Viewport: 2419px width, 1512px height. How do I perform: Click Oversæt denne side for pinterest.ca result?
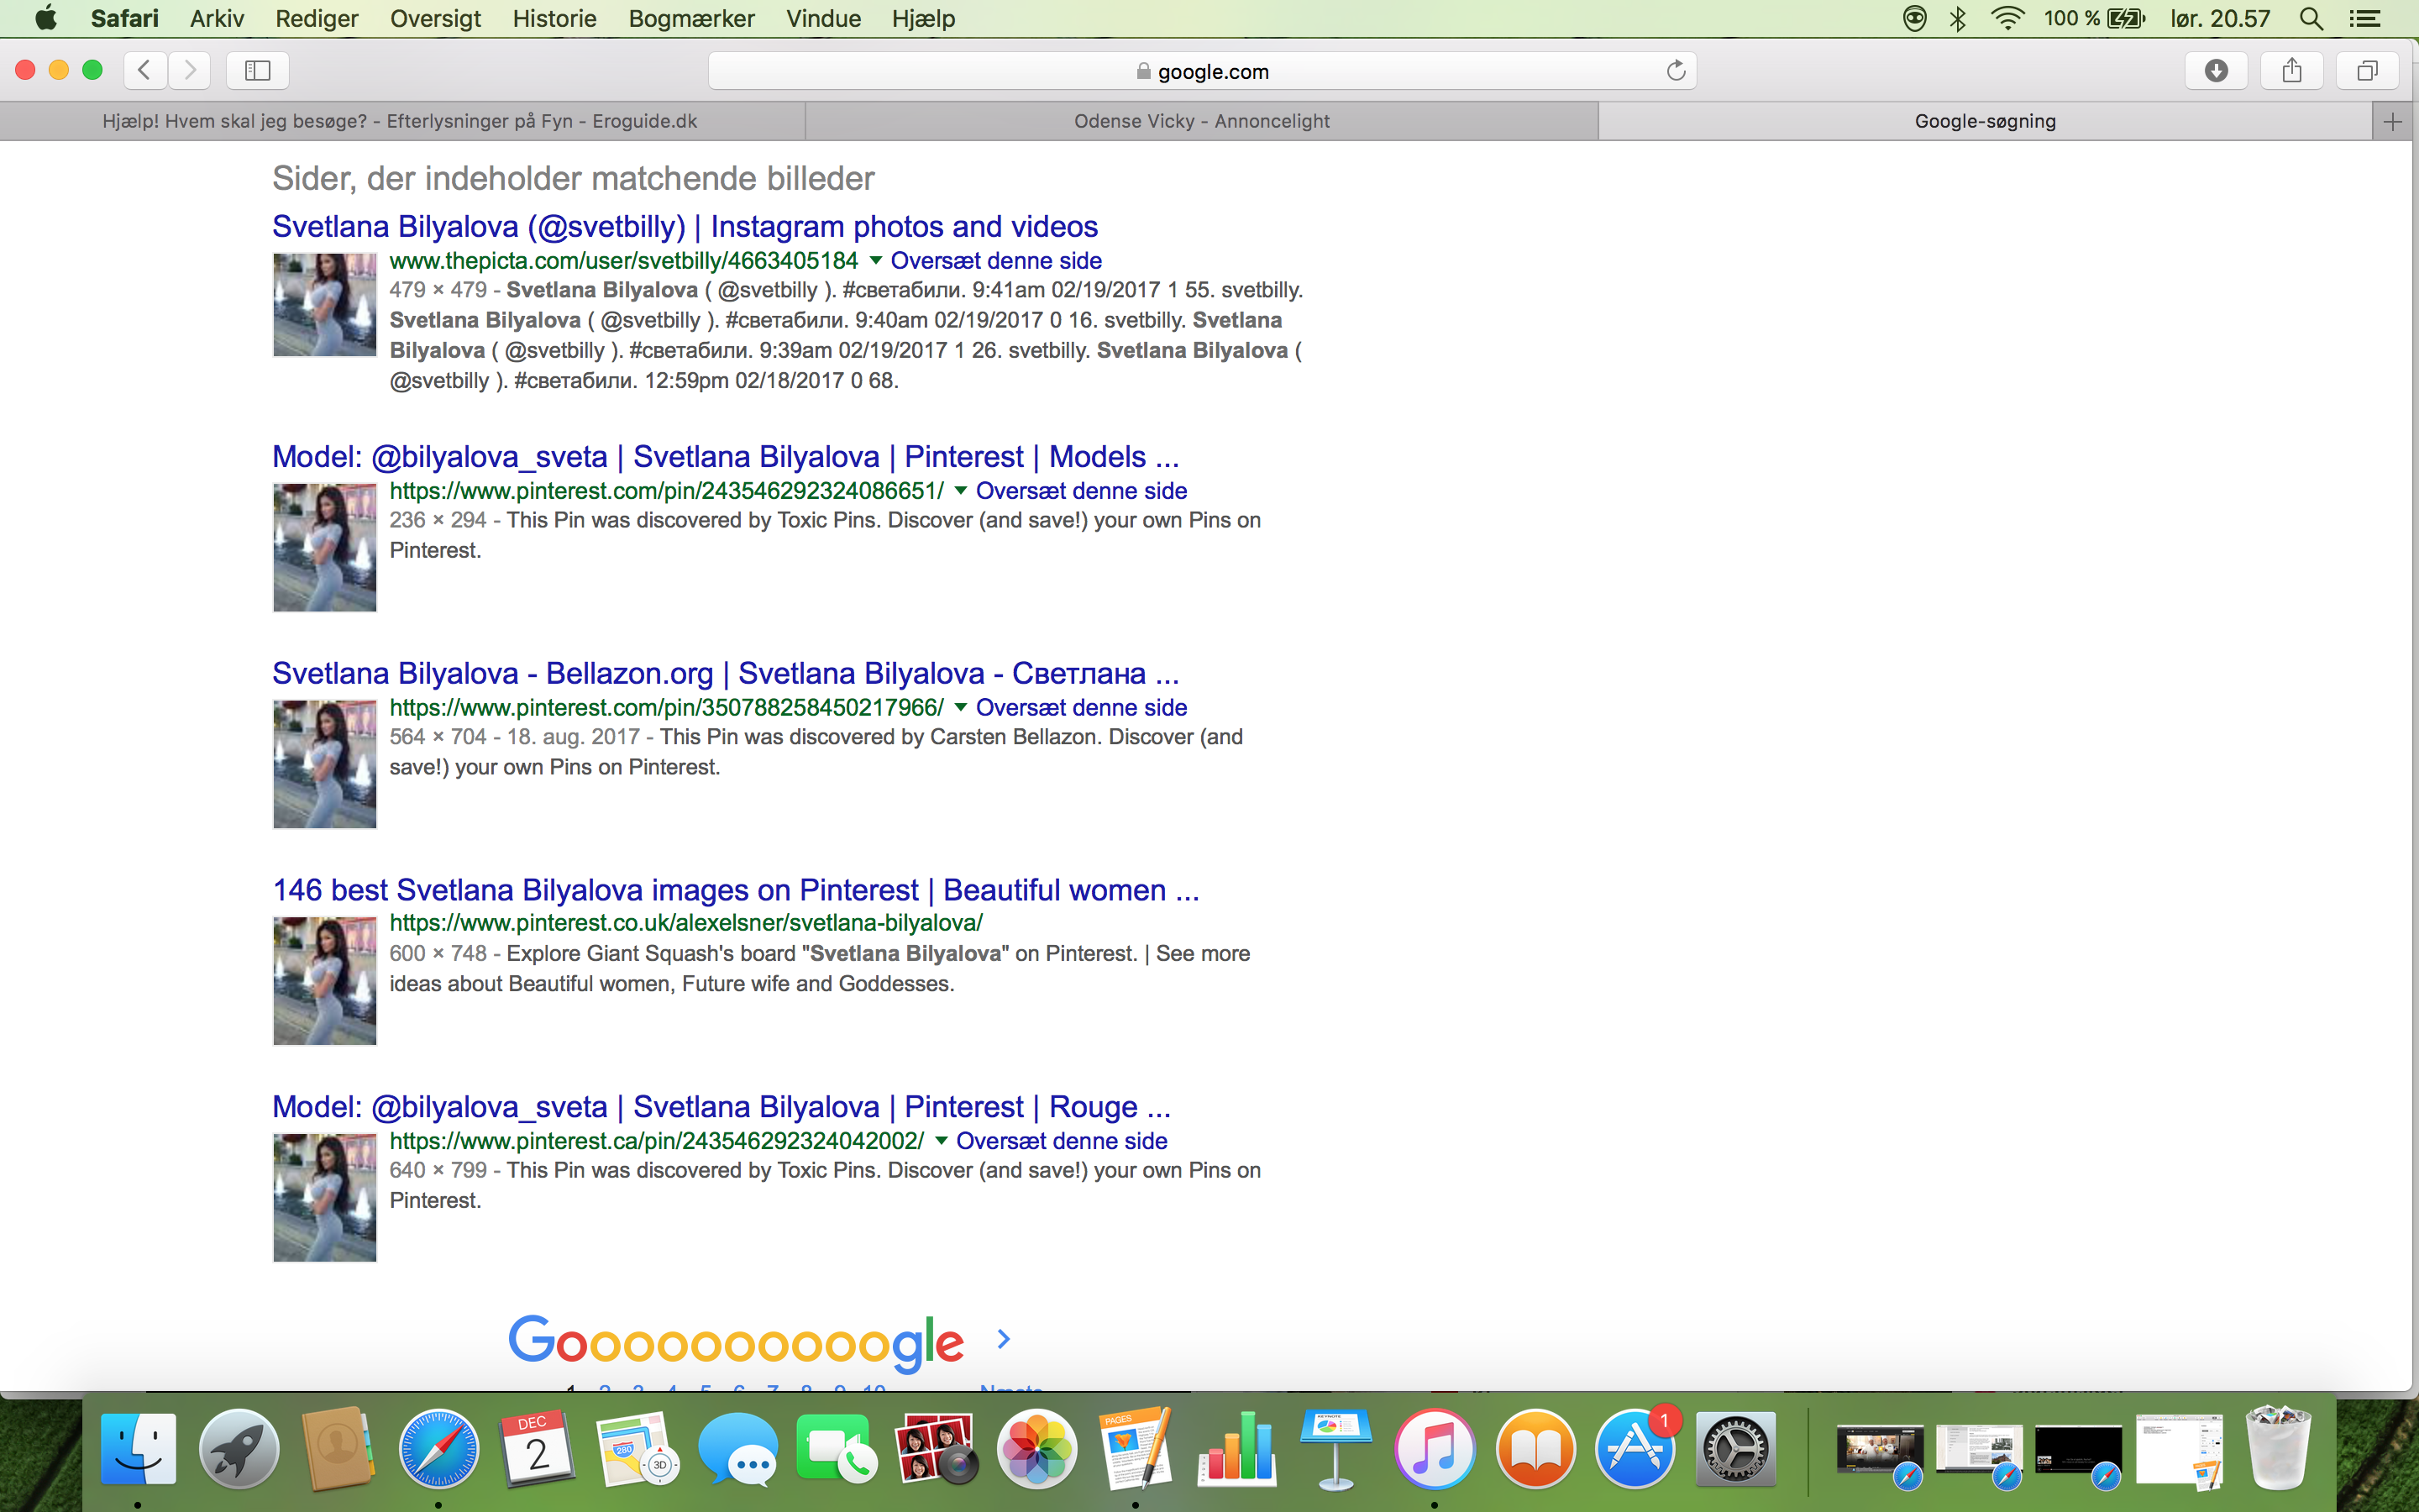[x=1062, y=1141]
